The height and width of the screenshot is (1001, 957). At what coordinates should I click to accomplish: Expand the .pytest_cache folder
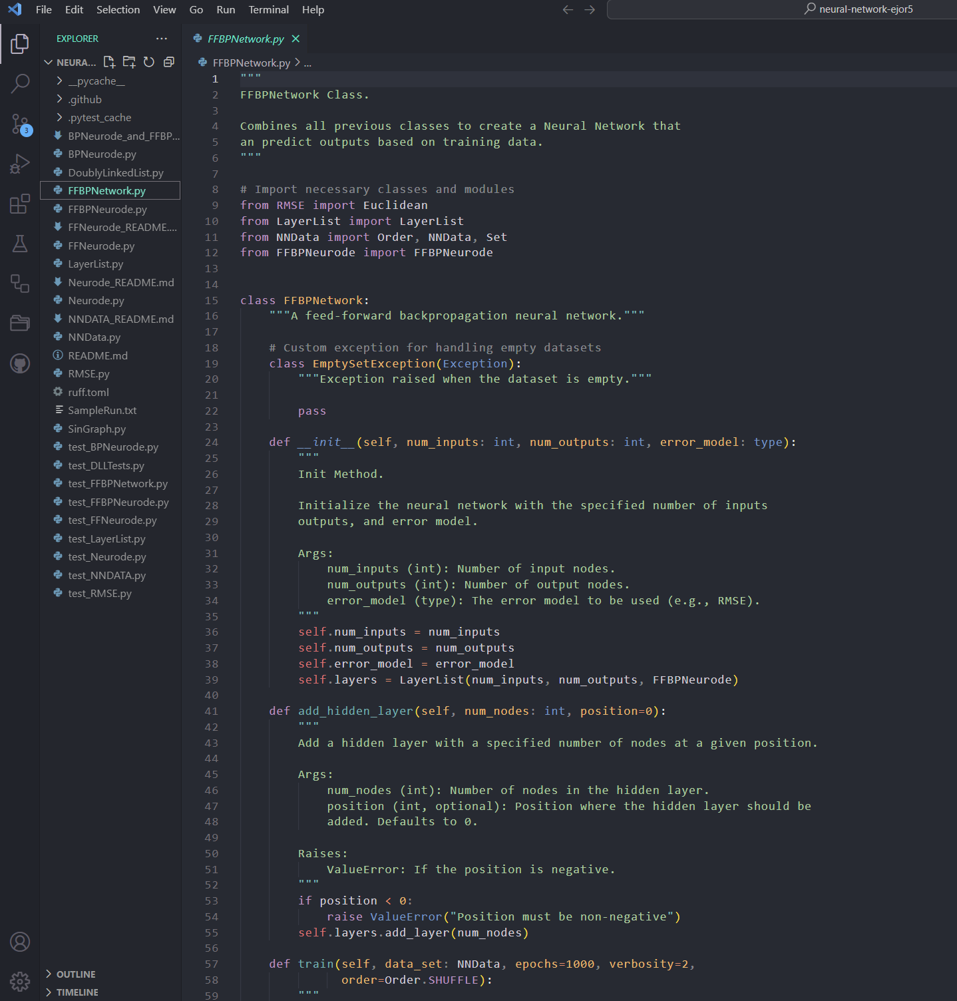coord(110,117)
